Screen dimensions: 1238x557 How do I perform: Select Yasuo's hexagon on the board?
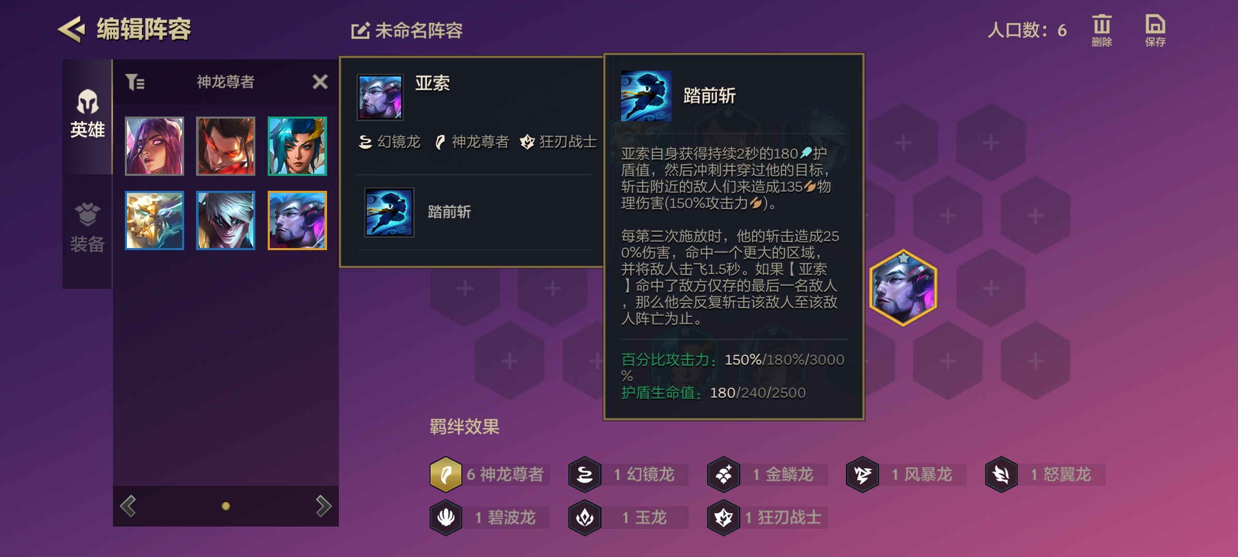click(903, 288)
